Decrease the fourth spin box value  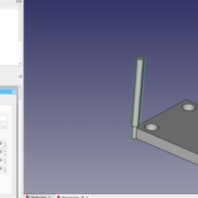5,171
